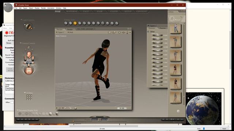Click the round icon at Library panel bottom

tap(178, 111)
